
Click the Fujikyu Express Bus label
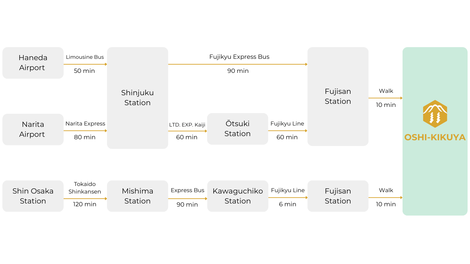pyautogui.click(x=239, y=57)
